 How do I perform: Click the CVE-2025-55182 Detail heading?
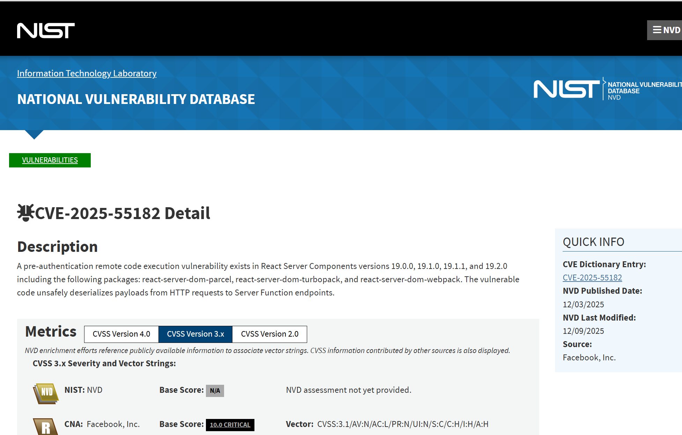tap(123, 213)
